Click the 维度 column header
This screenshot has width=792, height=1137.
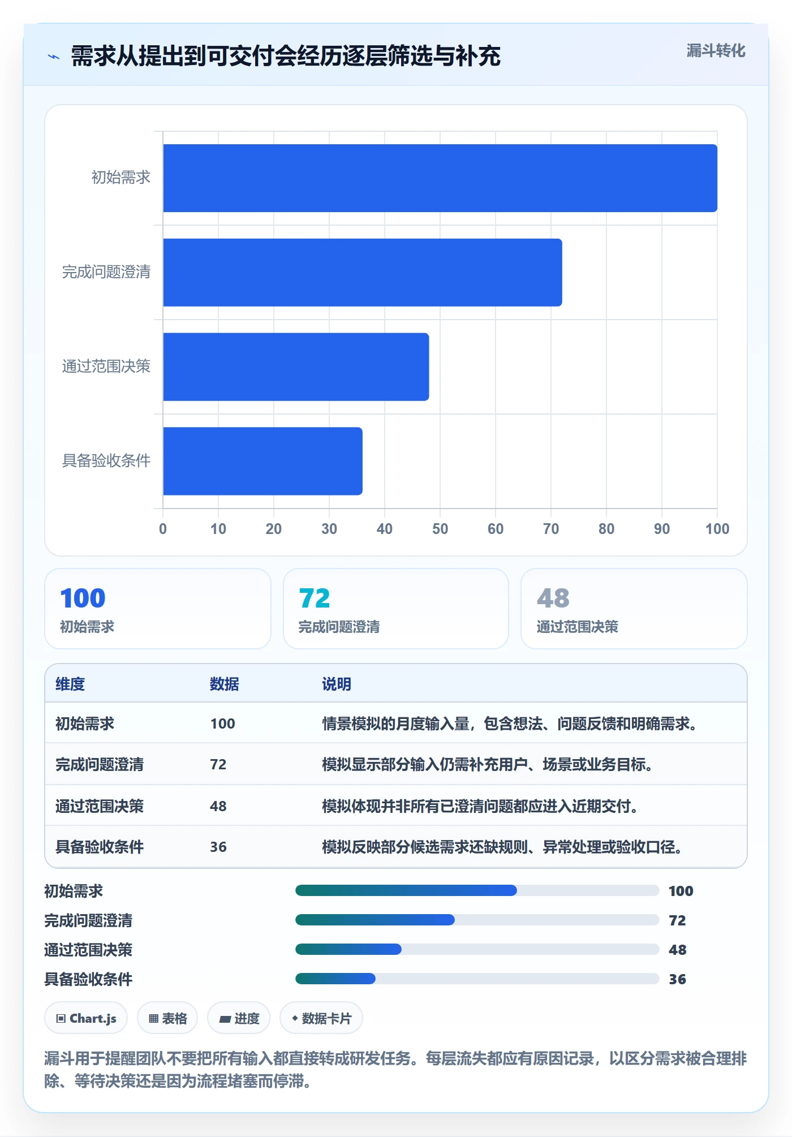pyautogui.click(x=70, y=684)
